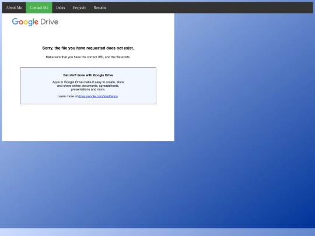Follow the drive.google.com/start/apps link
315x236 pixels.
pos(98,96)
